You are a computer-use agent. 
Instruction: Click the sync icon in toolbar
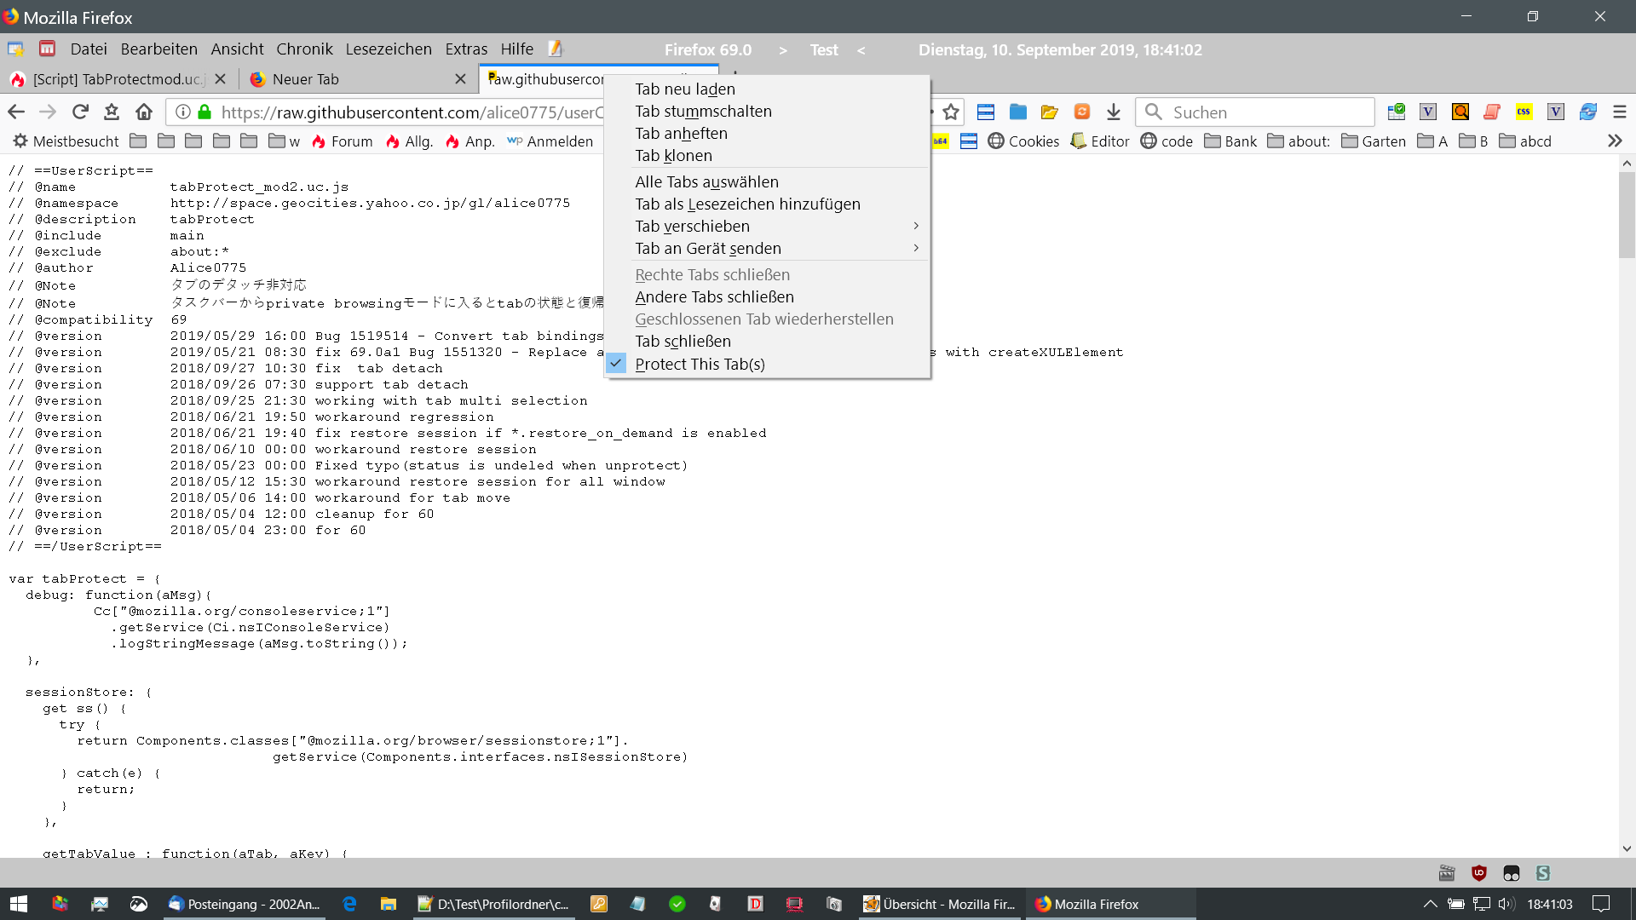point(1588,112)
